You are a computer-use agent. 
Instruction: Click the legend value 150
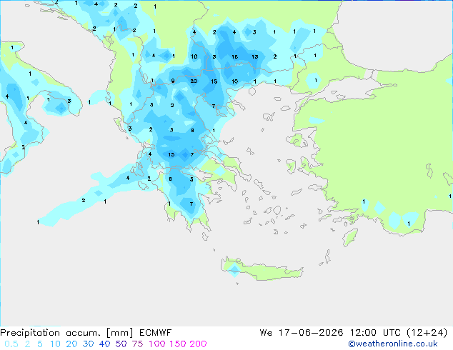tap(178, 344)
